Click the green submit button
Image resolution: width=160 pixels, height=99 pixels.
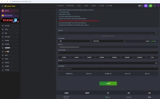pyautogui.click(x=108, y=83)
